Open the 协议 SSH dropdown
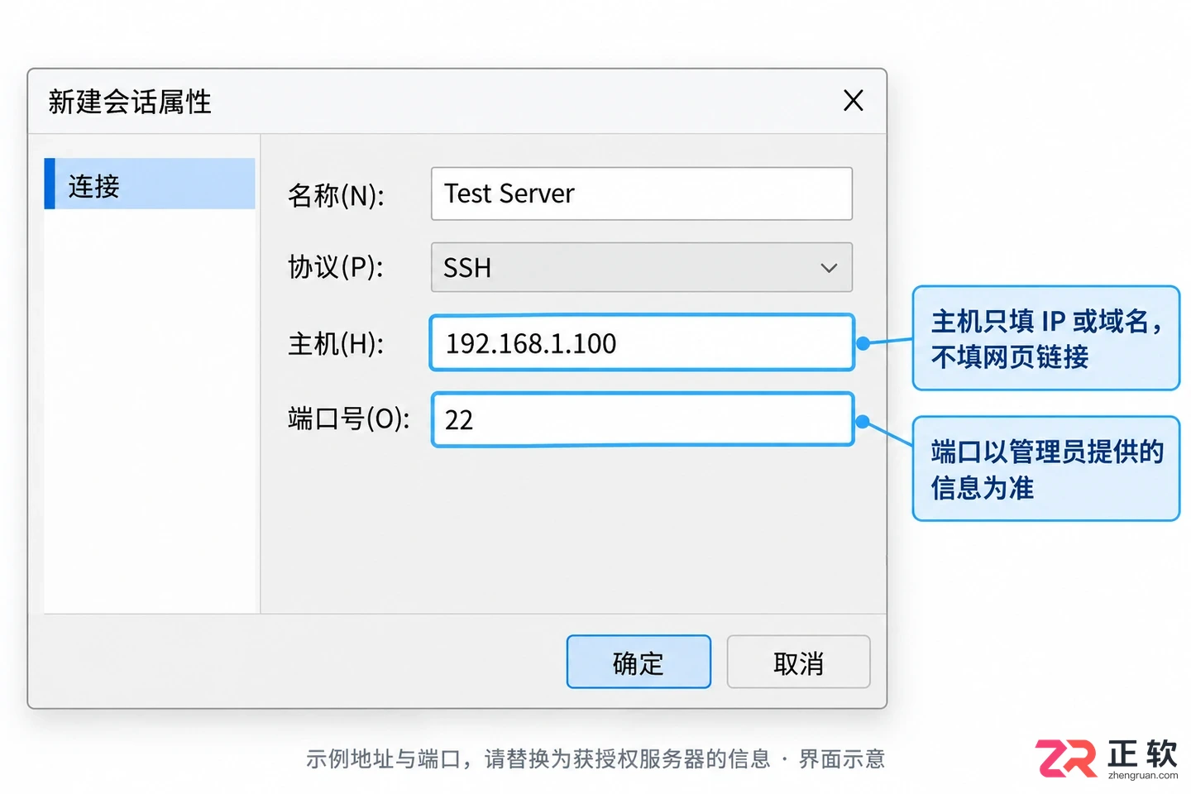The height and width of the screenshot is (794, 1191). coord(642,267)
